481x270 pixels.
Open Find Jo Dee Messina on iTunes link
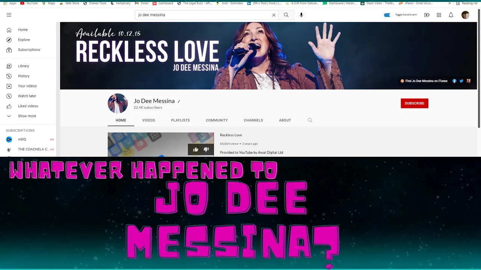[x=424, y=81]
